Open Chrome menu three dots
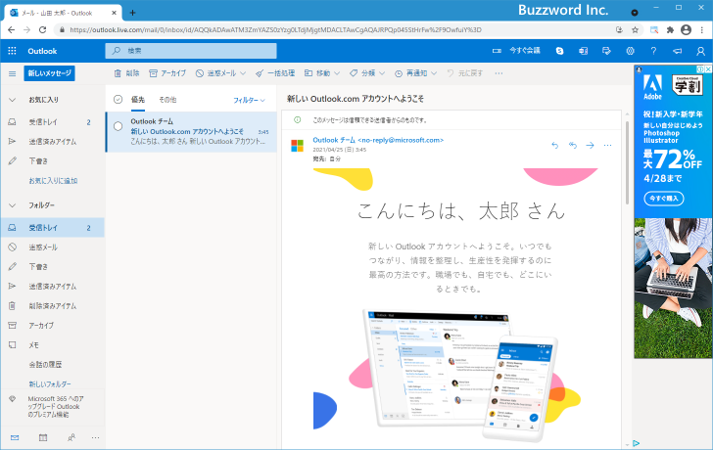 (x=702, y=30)
